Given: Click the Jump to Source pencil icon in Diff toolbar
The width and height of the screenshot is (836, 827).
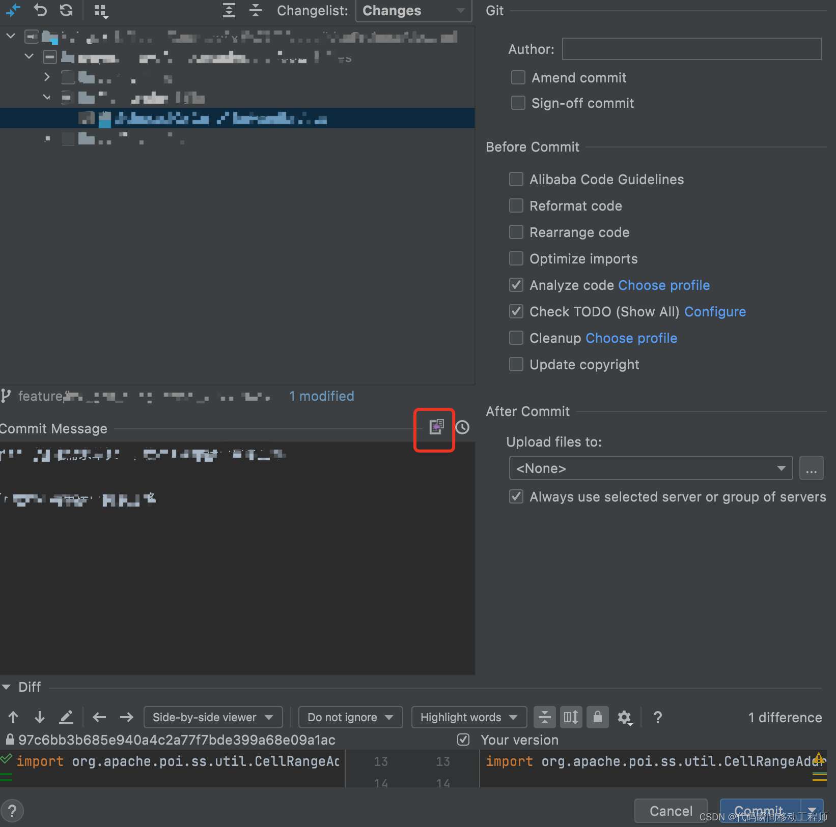Looking at the screenshot, I should click(66, 717).
